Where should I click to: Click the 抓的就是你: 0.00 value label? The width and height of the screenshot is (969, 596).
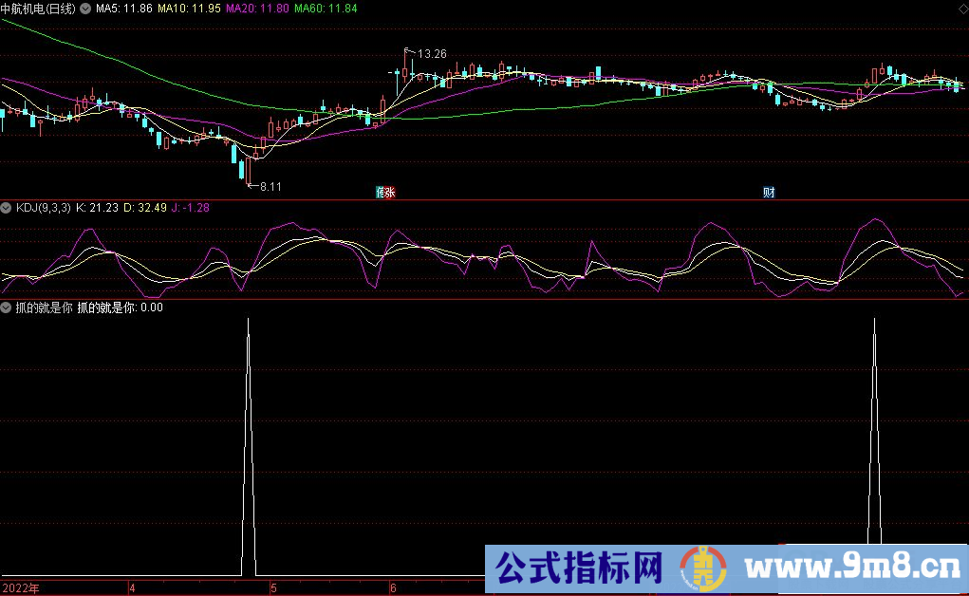tap(120, 307)
